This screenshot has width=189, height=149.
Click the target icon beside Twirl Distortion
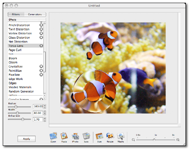tap(41, 29)
